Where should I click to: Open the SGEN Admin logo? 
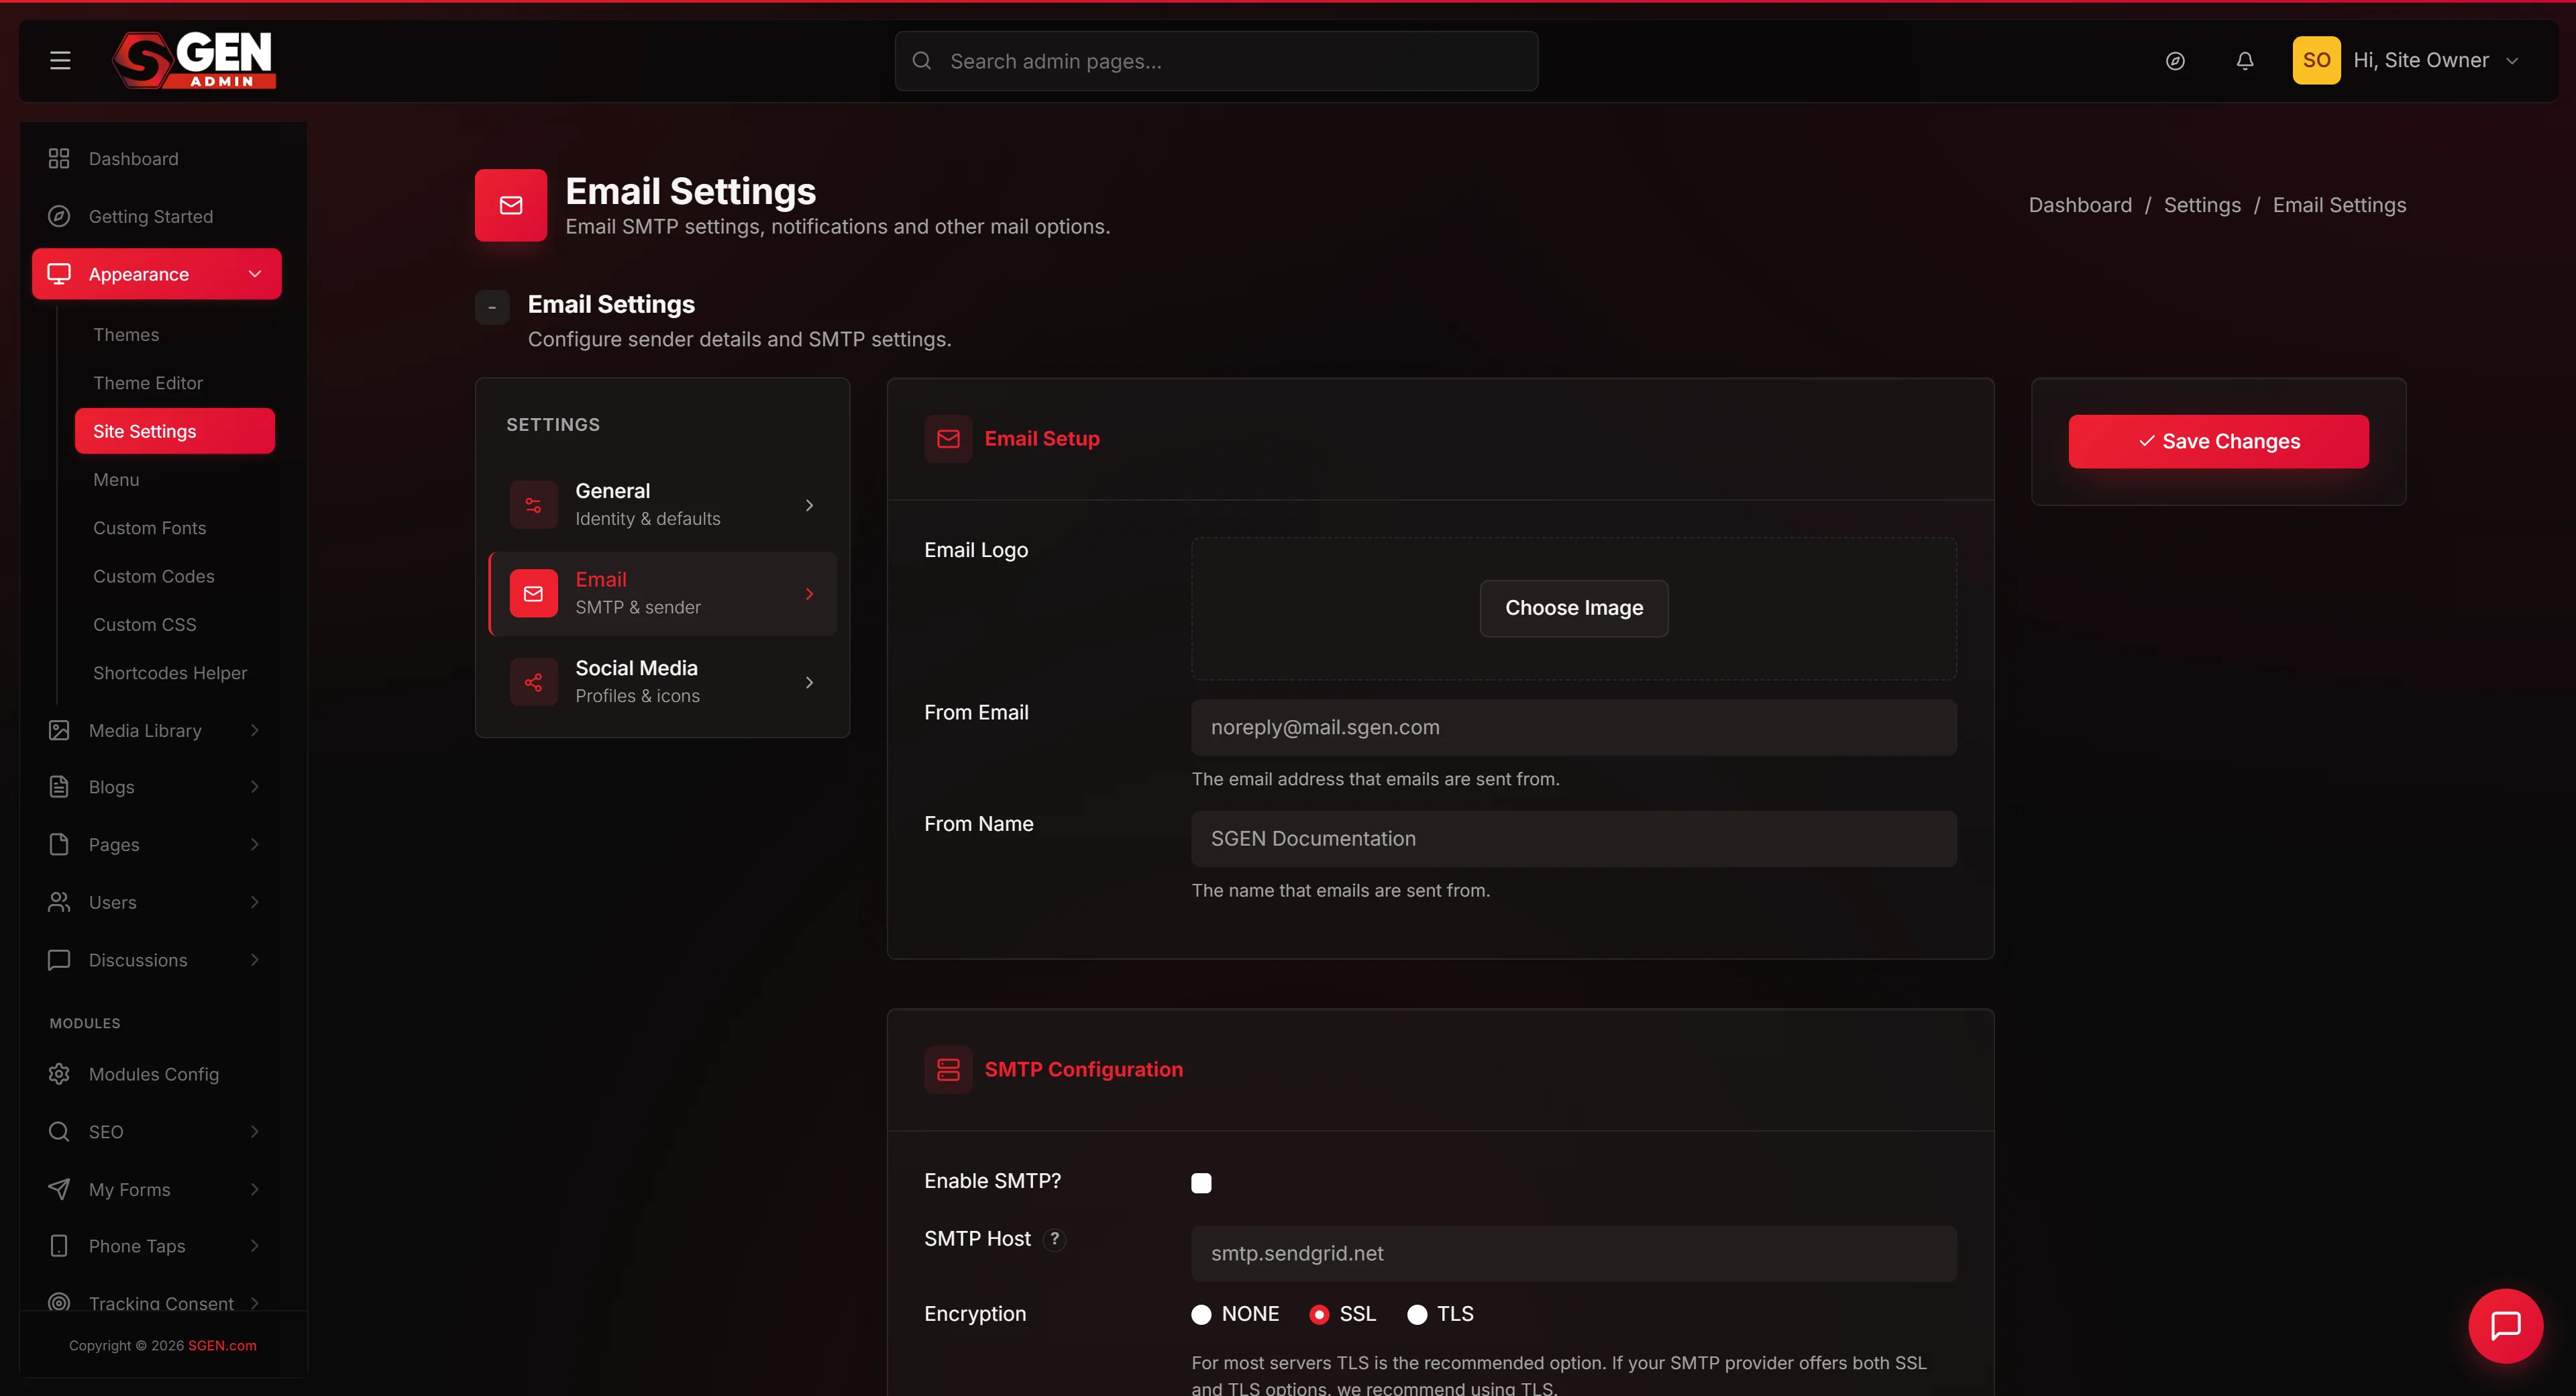tap(194, 60)
